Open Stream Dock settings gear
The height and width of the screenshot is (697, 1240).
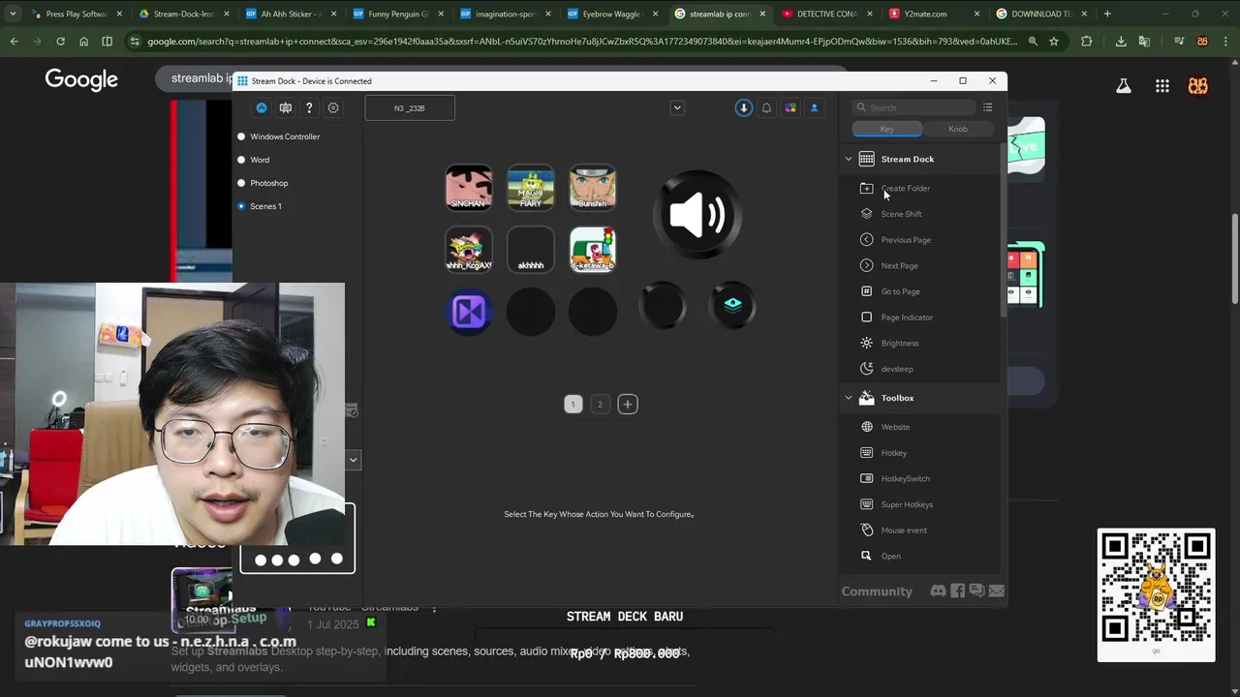point(333,107)
